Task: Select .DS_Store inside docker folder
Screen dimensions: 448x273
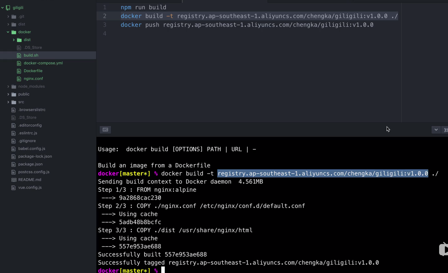Action: [x=33, y=47]
